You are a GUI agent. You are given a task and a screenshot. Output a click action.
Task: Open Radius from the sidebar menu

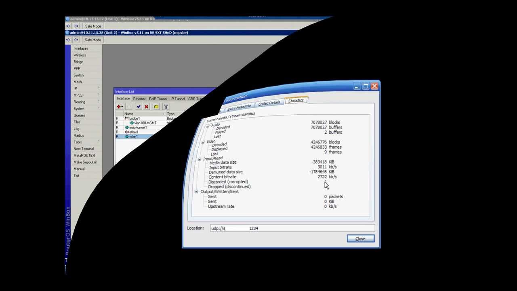[79, 135]
